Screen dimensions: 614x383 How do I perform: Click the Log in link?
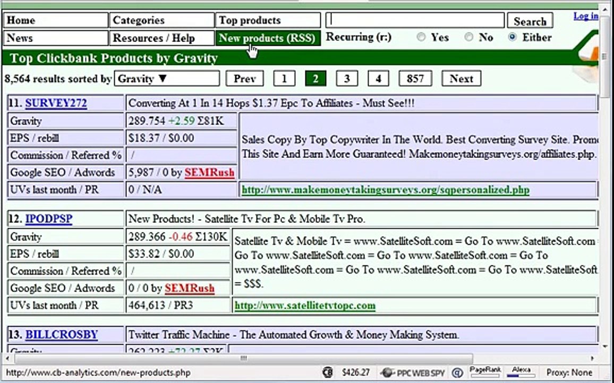pos(586,16)
